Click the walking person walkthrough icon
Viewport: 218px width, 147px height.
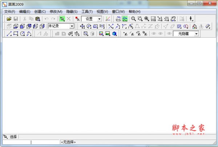click(x=191, y=19)
